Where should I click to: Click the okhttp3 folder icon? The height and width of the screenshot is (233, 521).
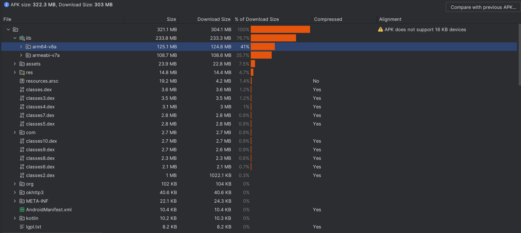pyautogui.click(x=22, y=192)
